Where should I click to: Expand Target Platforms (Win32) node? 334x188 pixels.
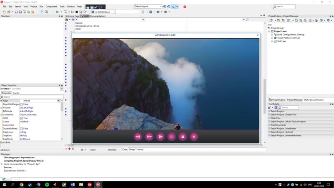coord(272,38)
